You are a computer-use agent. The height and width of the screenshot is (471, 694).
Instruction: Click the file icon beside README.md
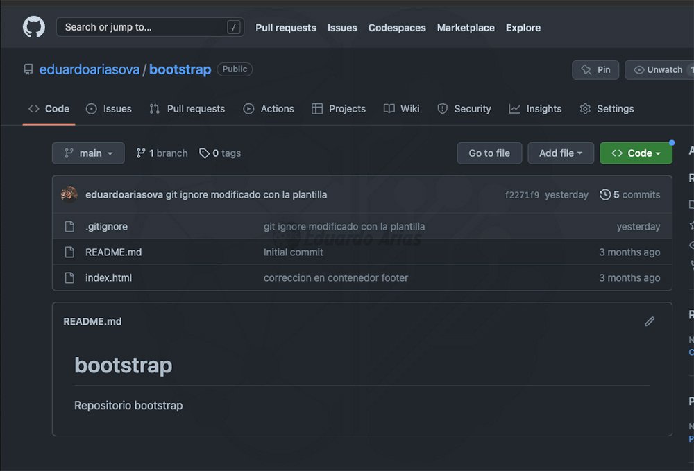tap(69, 252)
